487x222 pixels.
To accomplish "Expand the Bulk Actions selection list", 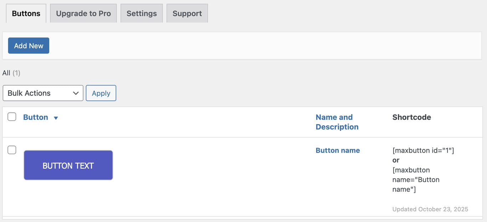I will [43, 93].
